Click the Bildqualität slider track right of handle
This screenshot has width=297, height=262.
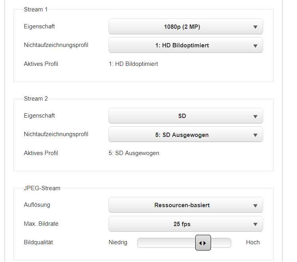222,243
